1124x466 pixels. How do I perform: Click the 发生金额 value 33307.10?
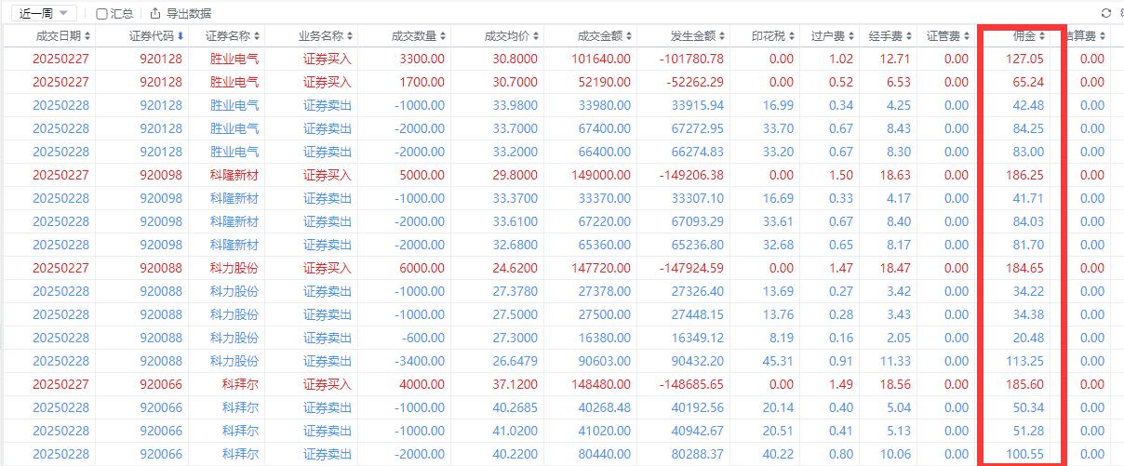(697, 198)
